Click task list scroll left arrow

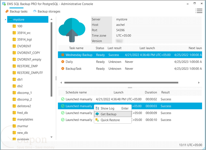(x=61, y=83)
